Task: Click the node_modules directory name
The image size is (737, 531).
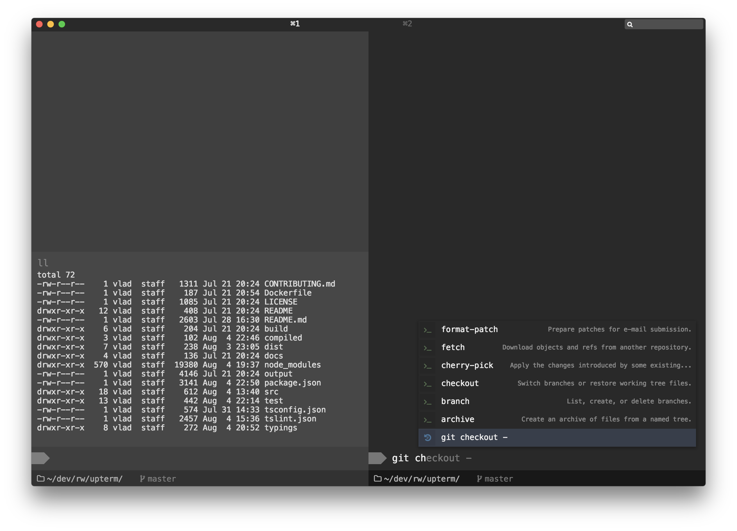Action: coord(292,365)
